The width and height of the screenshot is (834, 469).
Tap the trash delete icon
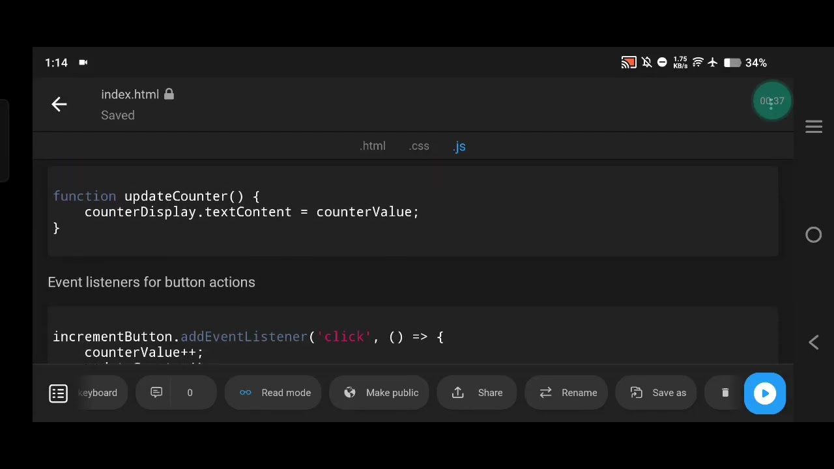pos(725,392)
